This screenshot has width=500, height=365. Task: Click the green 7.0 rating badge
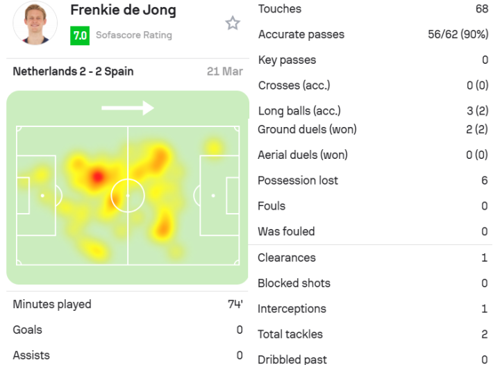pos(80,35)
